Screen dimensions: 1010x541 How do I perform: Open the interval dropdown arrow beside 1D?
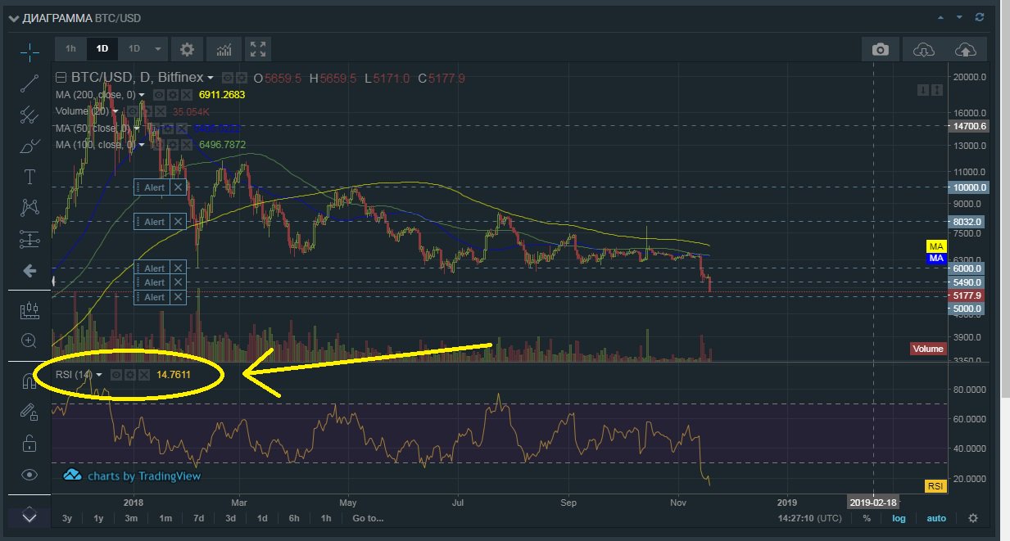[159, 49]
